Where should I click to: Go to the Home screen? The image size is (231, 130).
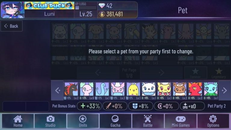click(x=18, y=121)
